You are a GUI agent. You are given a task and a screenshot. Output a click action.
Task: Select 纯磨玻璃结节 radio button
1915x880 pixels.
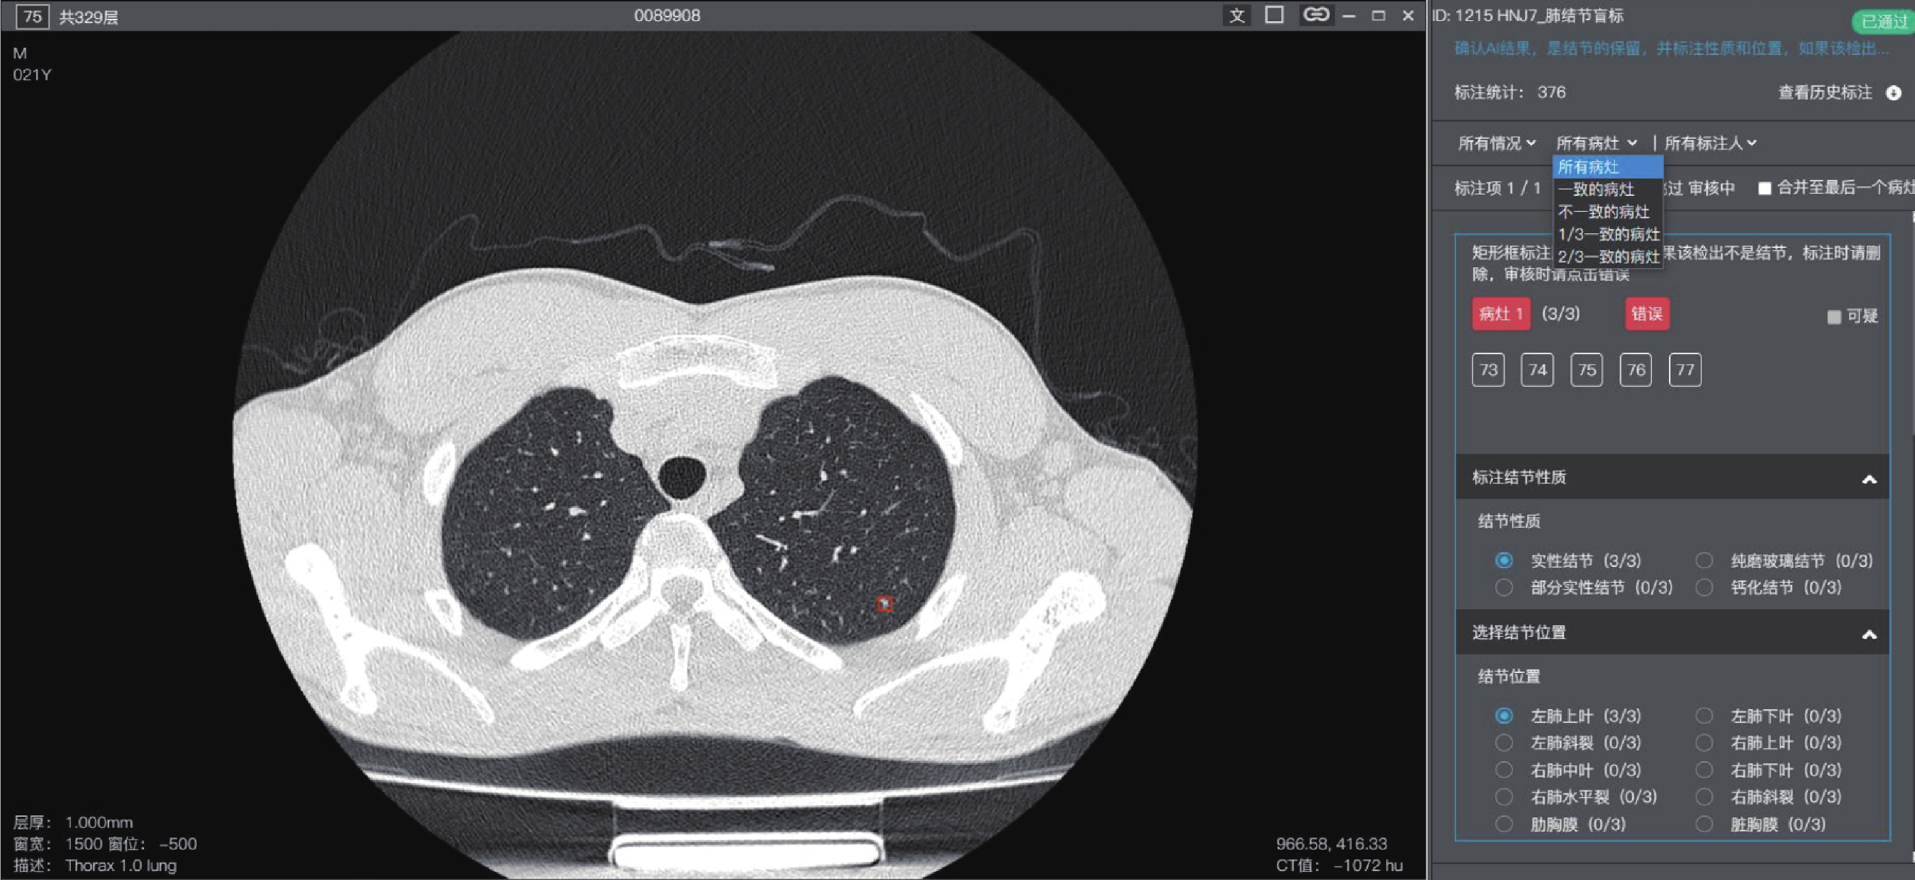point(1704,561)
